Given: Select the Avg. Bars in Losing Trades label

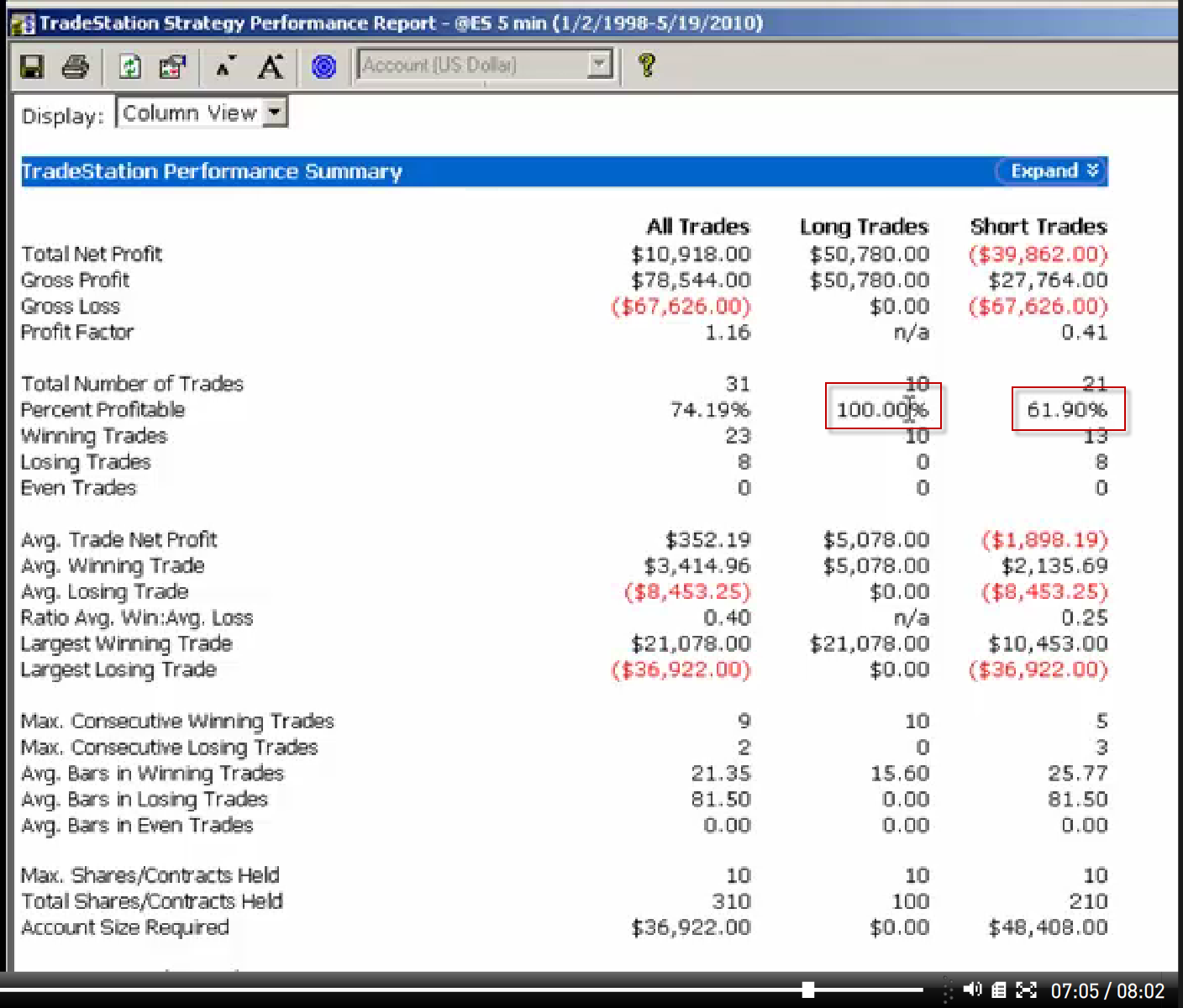Looking at the screenshot, I should pyautogui.click(x=145, y=799).
